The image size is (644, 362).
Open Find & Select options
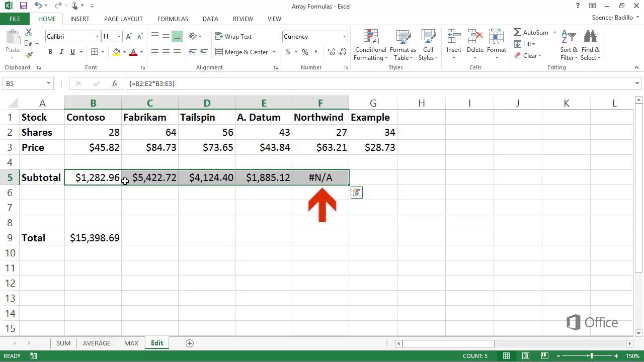[x=590, y=45]
